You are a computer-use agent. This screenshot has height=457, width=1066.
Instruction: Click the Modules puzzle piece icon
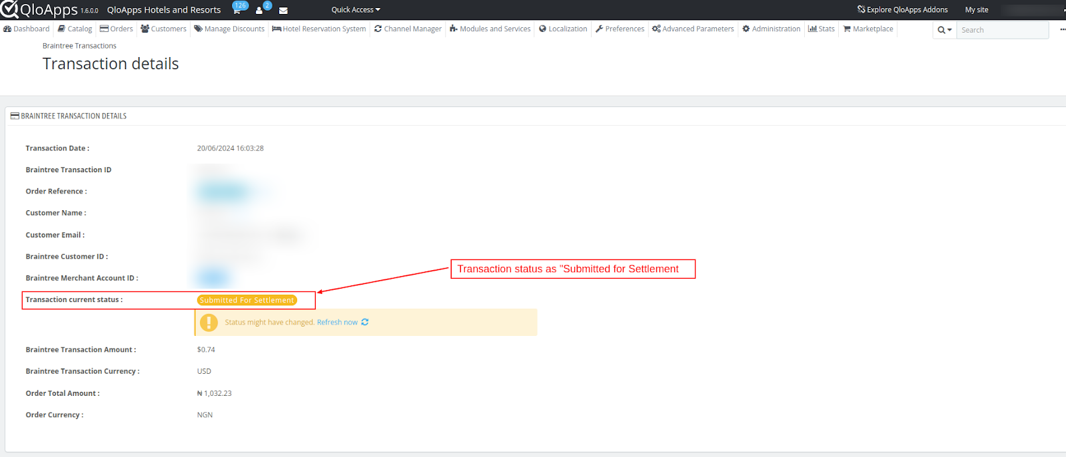click(x=454, y=29)
